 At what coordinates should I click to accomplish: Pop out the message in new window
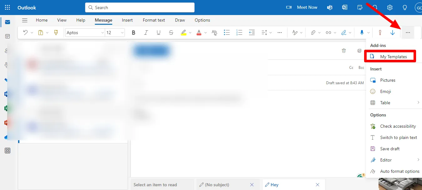359,51
